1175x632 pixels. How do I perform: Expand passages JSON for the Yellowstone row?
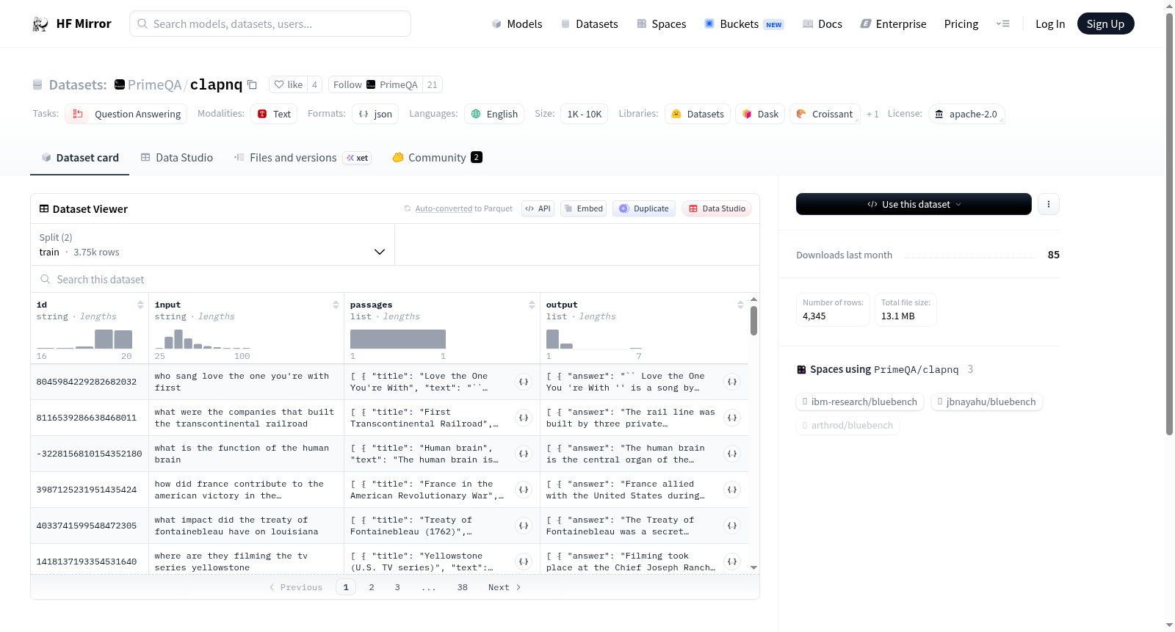point(524,562)
